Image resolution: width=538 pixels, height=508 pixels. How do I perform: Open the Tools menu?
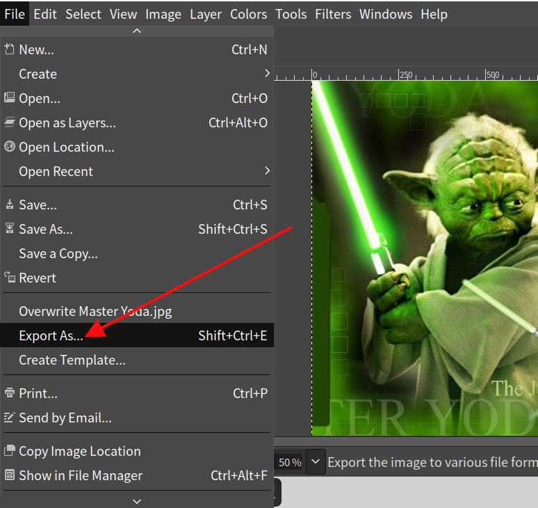coord(291,14)
